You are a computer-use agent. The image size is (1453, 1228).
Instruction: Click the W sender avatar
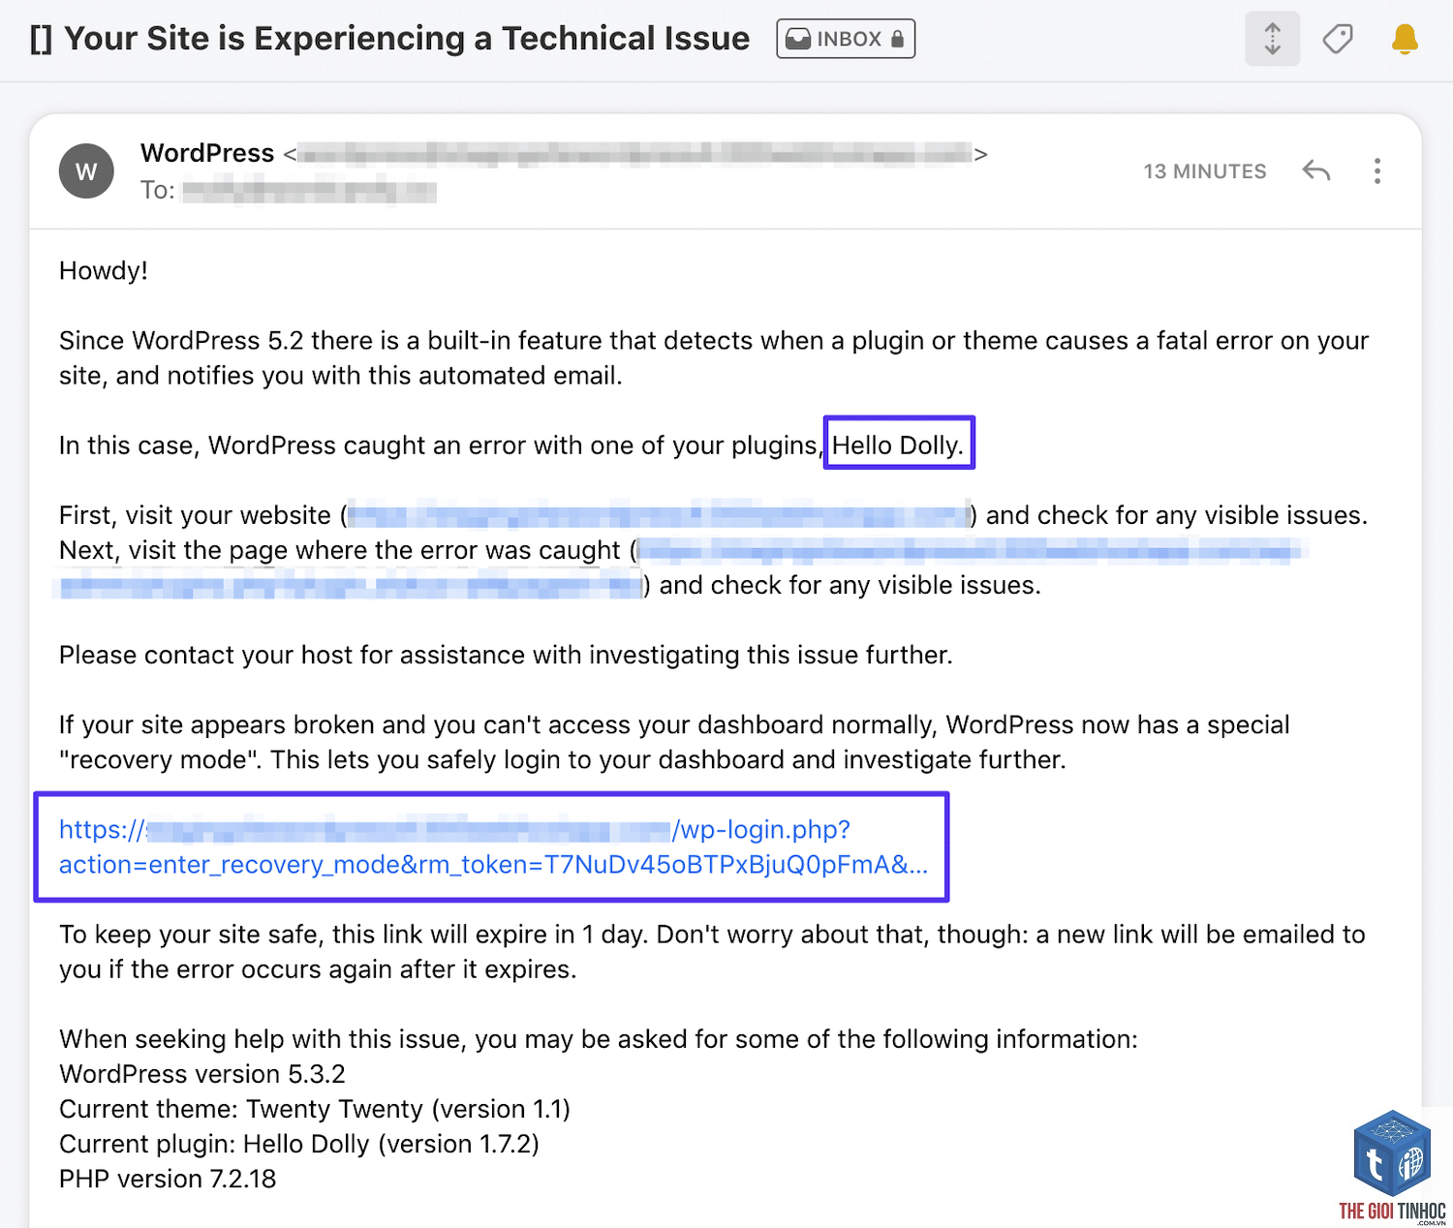pyautogui.click(x=86, y=171)
